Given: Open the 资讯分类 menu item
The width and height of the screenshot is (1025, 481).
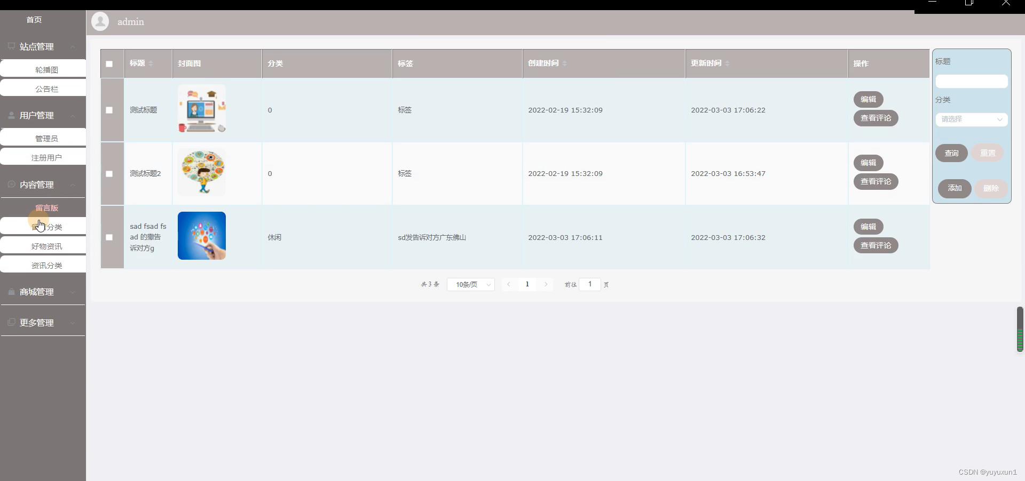Looking at the screenshot, I should click(x=43, y=265).
